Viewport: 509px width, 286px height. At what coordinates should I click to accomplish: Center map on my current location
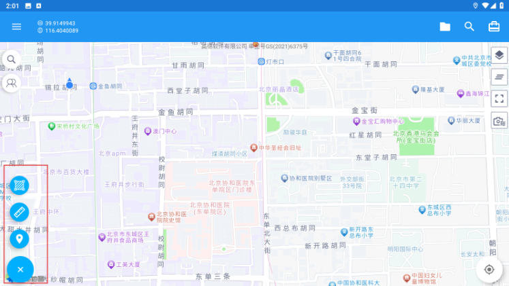pos(489,270)
